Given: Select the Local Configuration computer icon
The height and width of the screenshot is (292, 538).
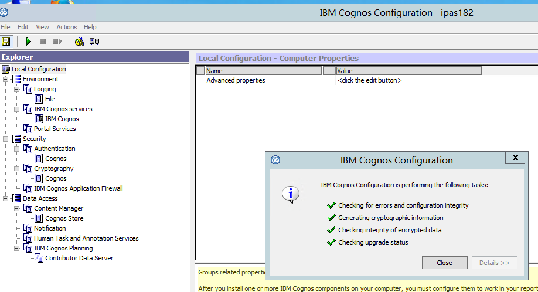Looking at the screenshot, I should [6, 69].
